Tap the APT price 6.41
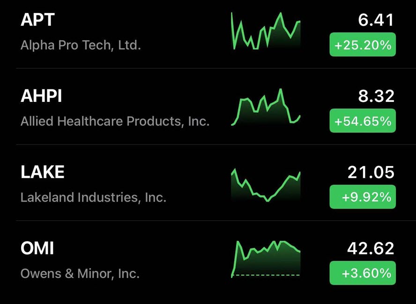Image resolution: width=416 pixels, height=304 pixels. [376, 20]
